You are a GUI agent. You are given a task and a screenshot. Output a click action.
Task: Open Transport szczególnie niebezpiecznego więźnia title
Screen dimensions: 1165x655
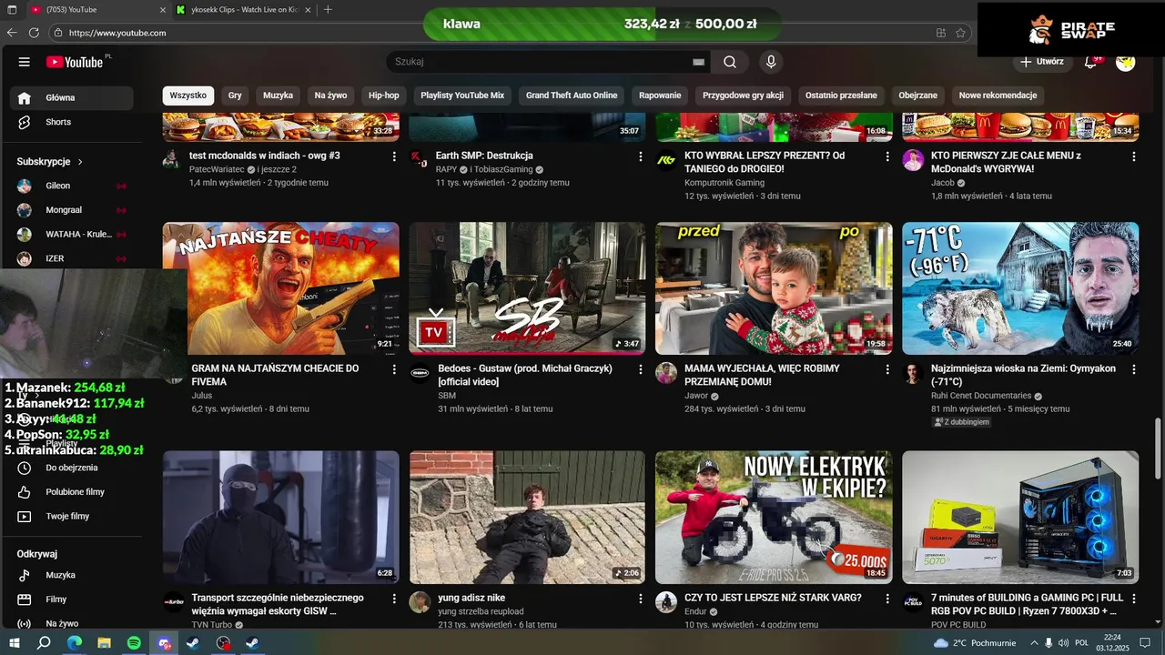click(278, 604)
